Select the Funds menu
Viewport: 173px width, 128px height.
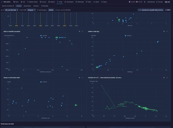coord(60,2)
